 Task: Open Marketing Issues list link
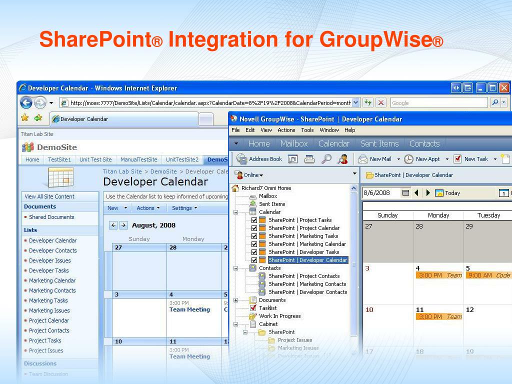click(x=49, y=310)
